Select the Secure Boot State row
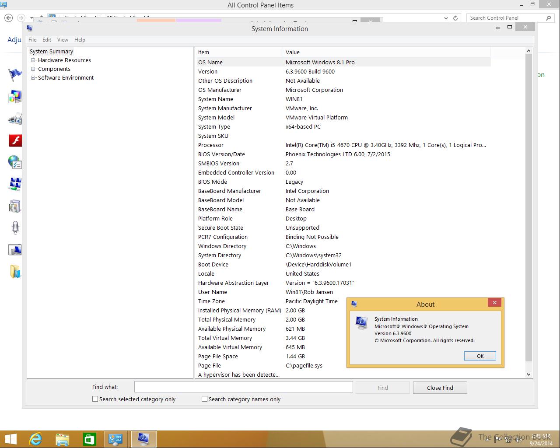This screenshot has height=448, width=560. click(x=343, y=227)
